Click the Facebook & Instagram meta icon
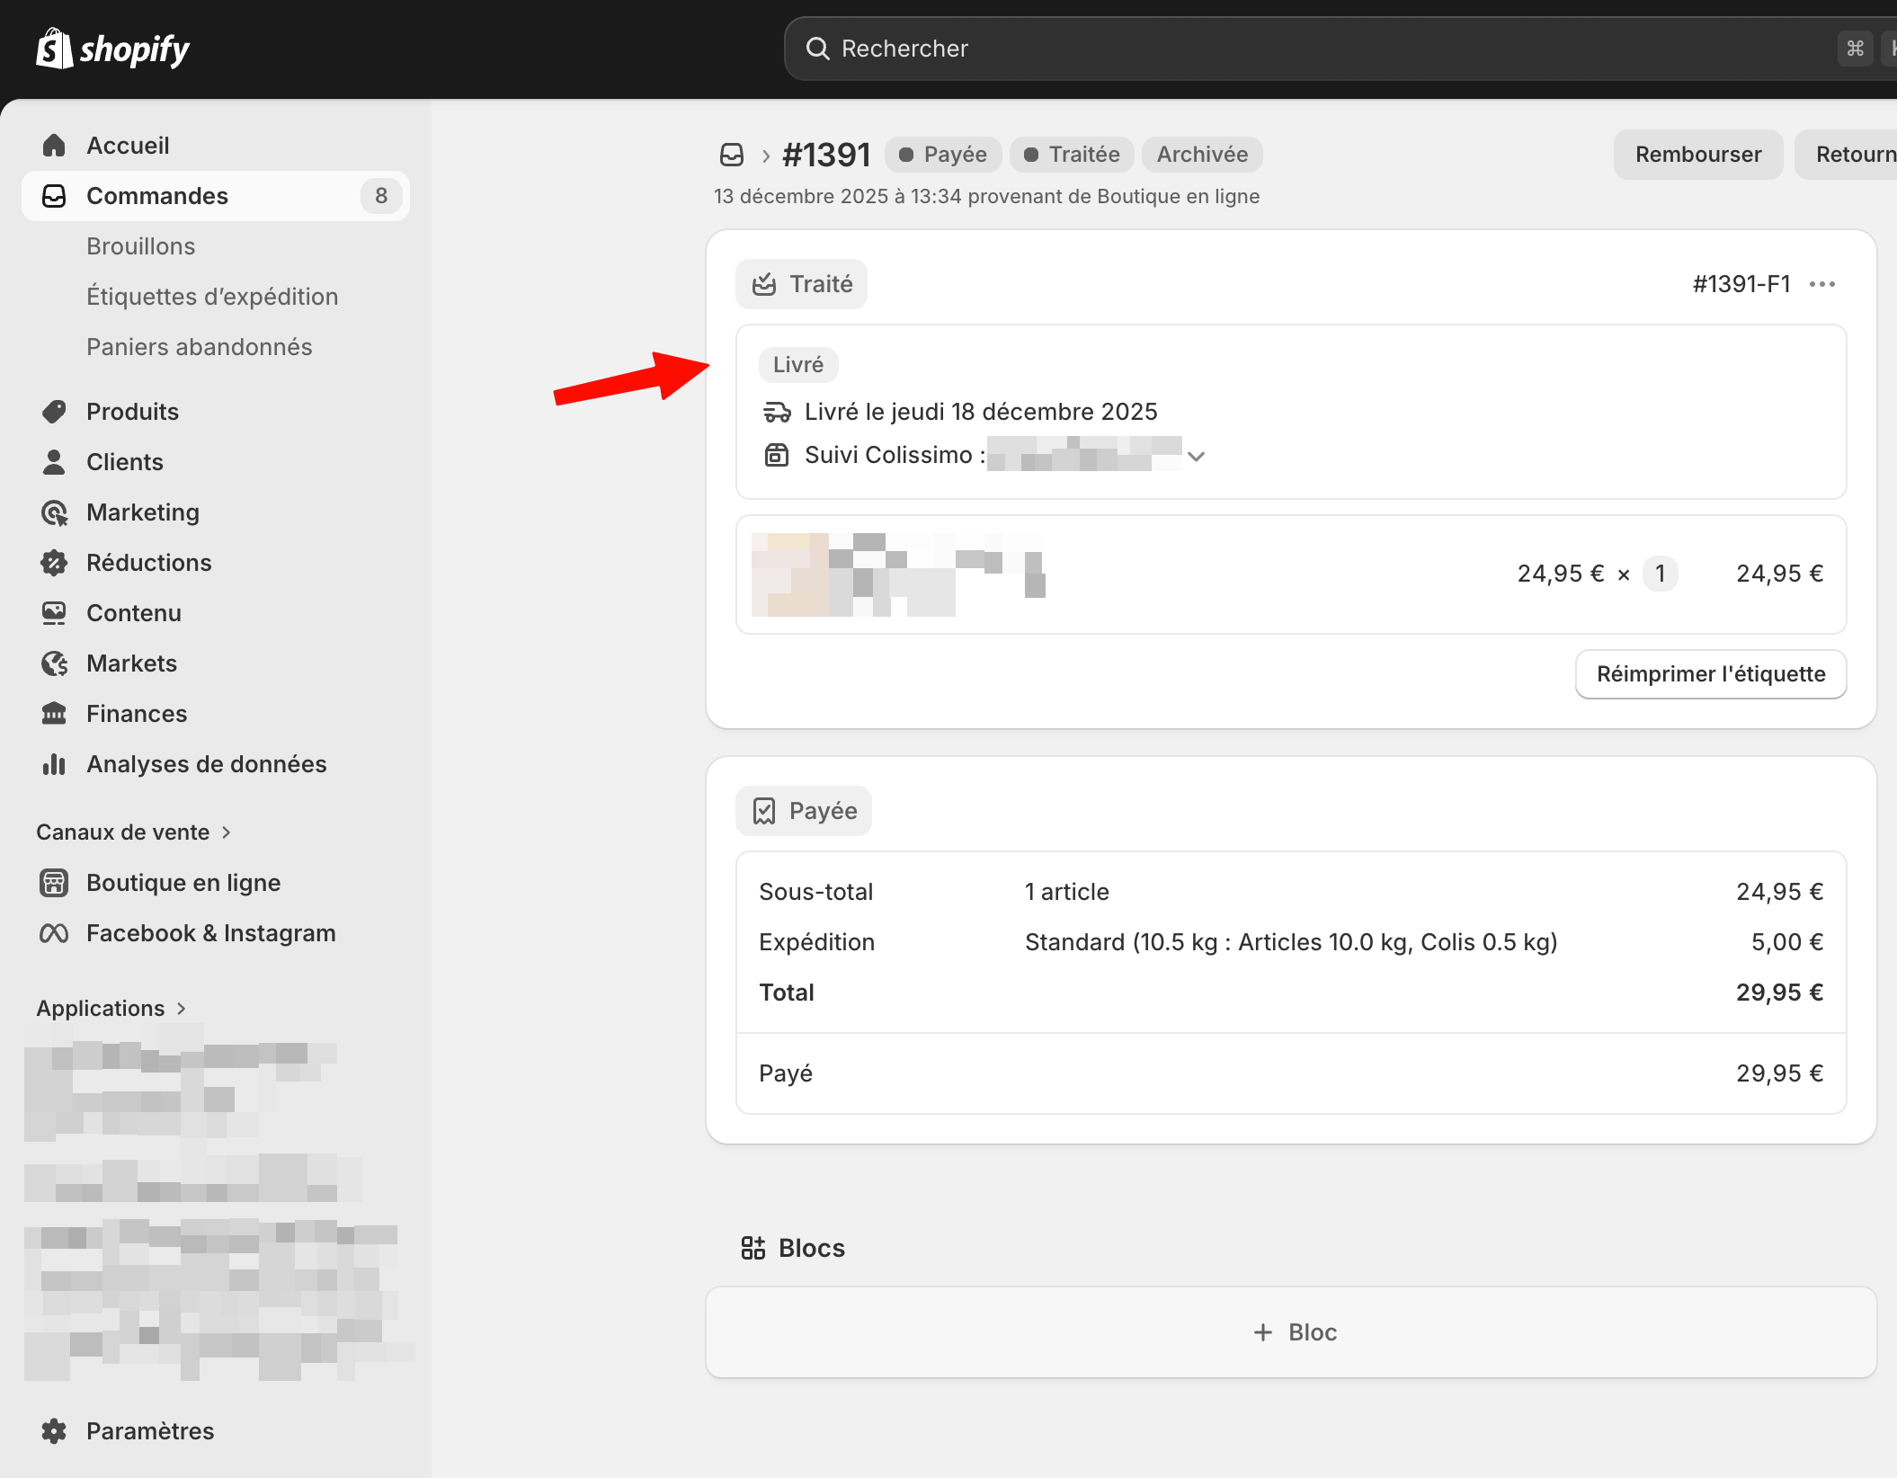This screenshot has height=1478, width=1897. tap(54, 933)
